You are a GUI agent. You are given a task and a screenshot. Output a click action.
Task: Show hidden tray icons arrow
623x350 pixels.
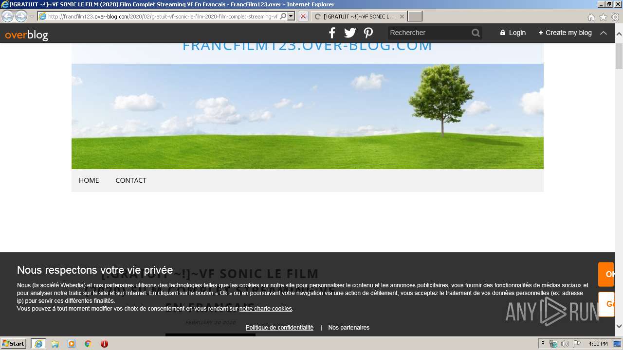pos(543,344)
